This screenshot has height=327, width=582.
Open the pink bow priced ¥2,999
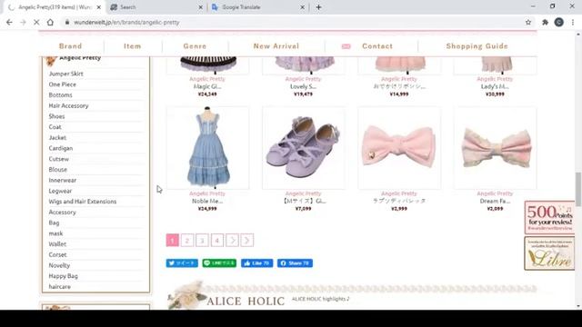[x=399, y=147]
